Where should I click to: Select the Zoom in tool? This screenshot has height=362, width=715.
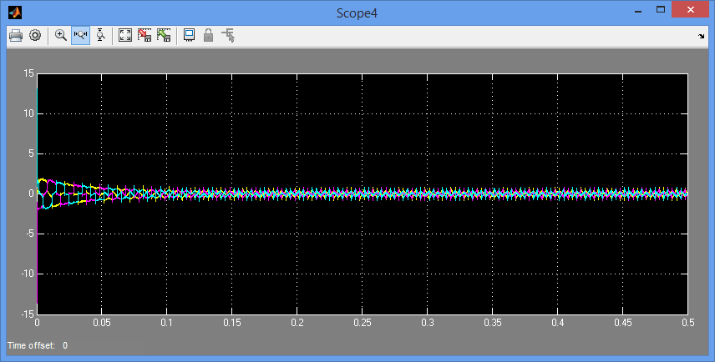[x=61, y=35]
